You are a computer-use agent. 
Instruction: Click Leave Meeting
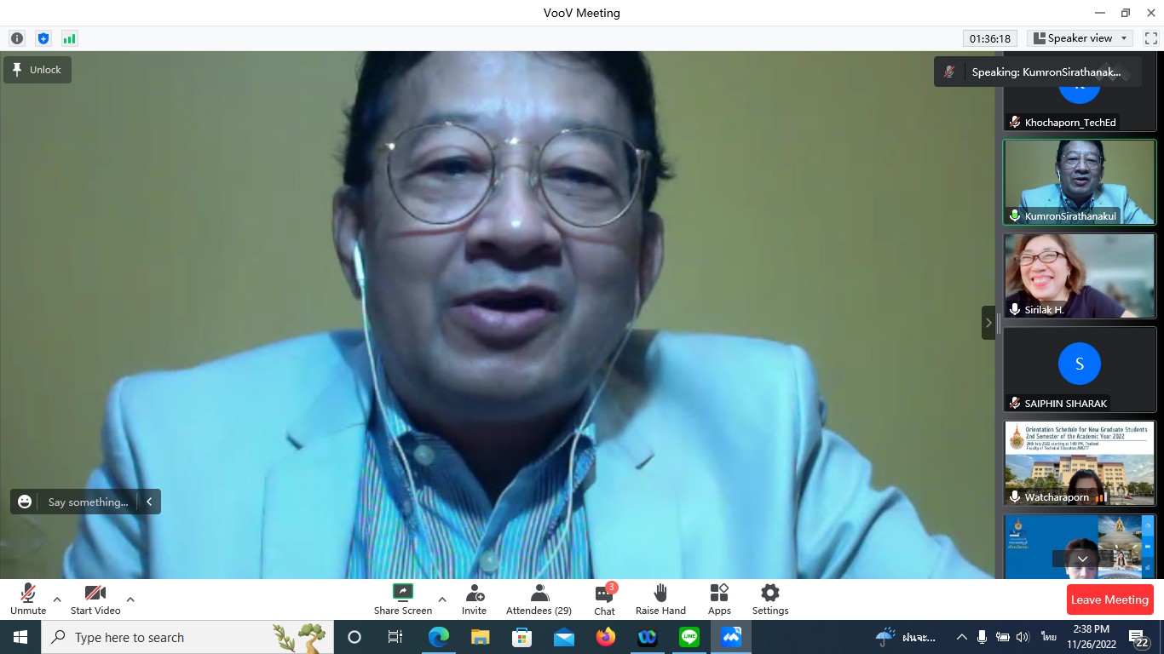[1109, 599]
